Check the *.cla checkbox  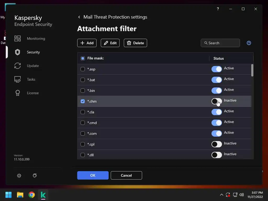82,112
